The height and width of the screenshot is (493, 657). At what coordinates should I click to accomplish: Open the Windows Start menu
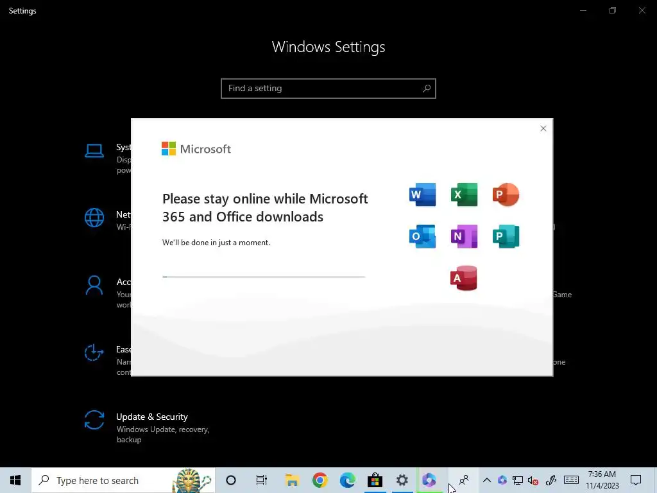tap(15, 480)
